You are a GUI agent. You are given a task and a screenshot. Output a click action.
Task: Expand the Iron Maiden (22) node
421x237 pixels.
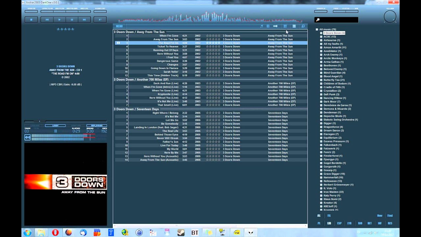(321, 192)
